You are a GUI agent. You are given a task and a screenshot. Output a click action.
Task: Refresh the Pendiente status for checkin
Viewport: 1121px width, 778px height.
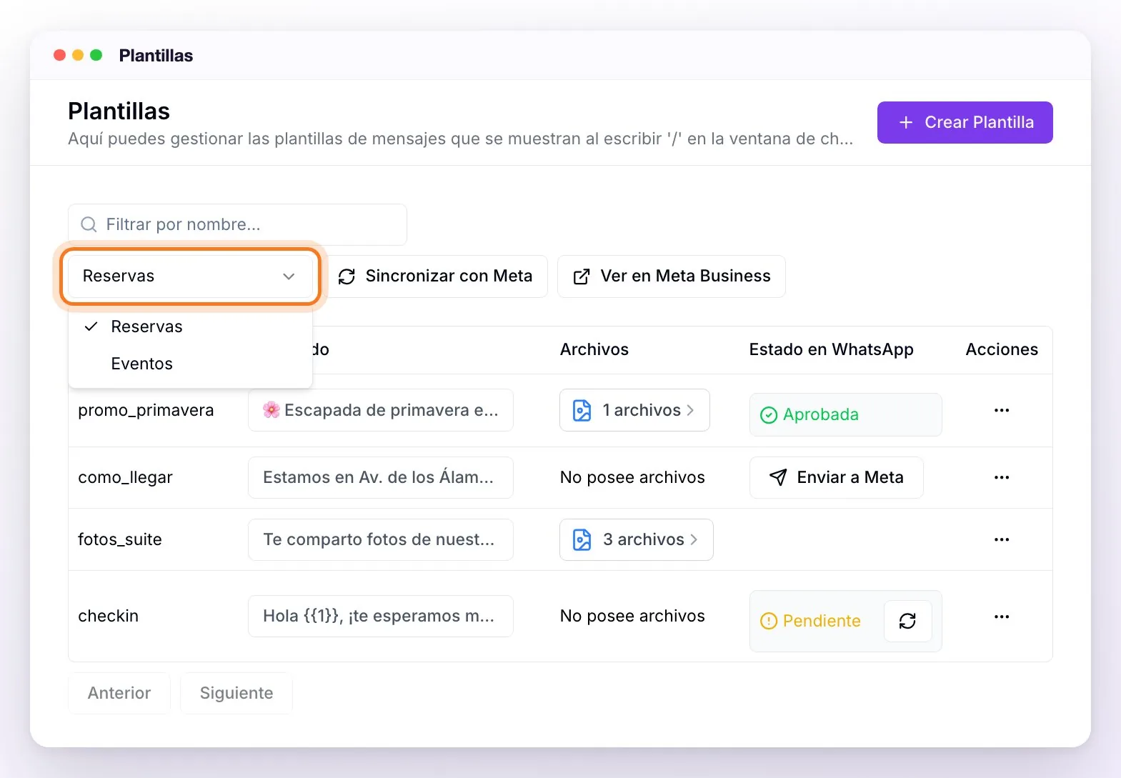pyautogui.click(x=907, y=621)
